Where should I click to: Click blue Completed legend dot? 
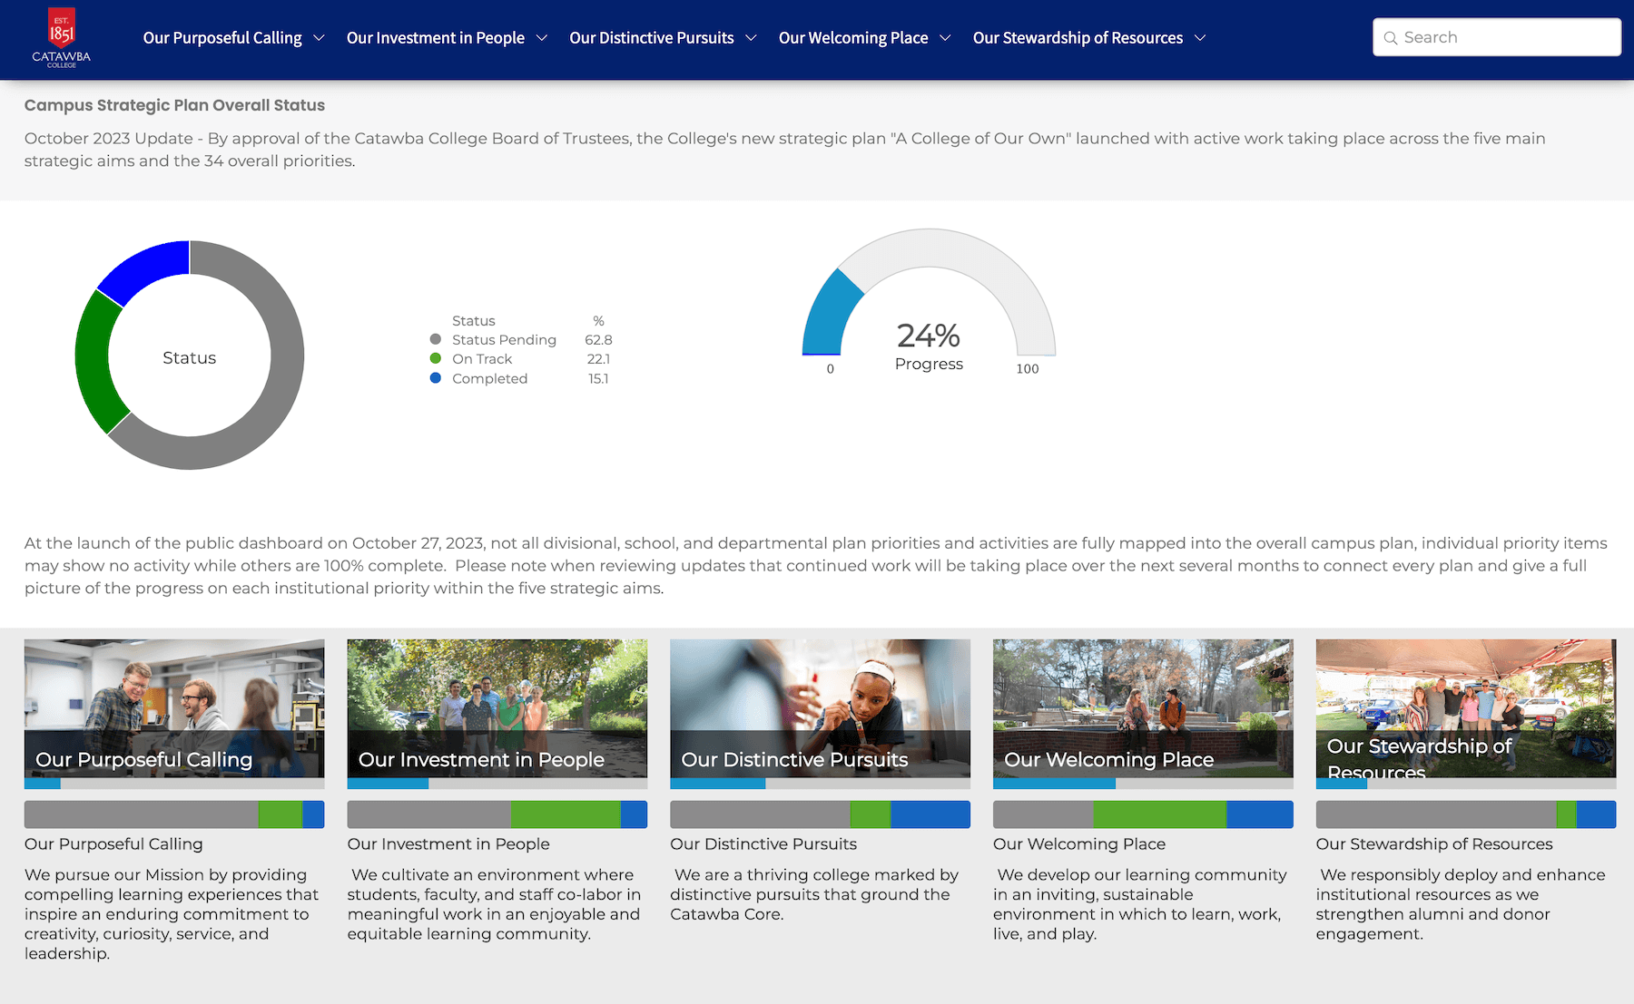[436, 378]
